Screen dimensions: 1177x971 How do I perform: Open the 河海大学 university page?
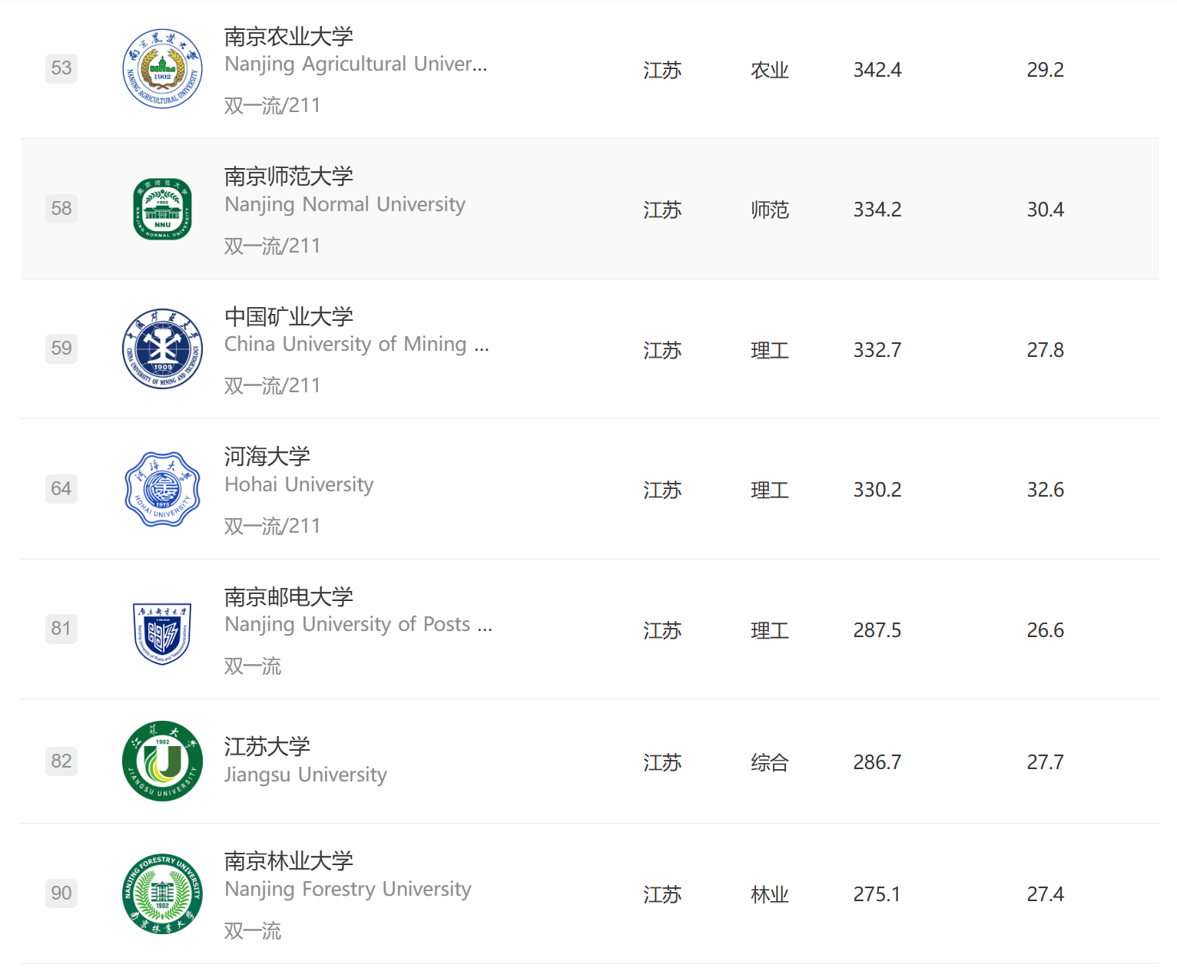(x=267, y=456)
